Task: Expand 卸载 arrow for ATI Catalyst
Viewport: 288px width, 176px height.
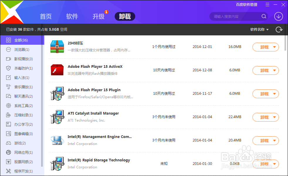Action: tap(275, 117)
